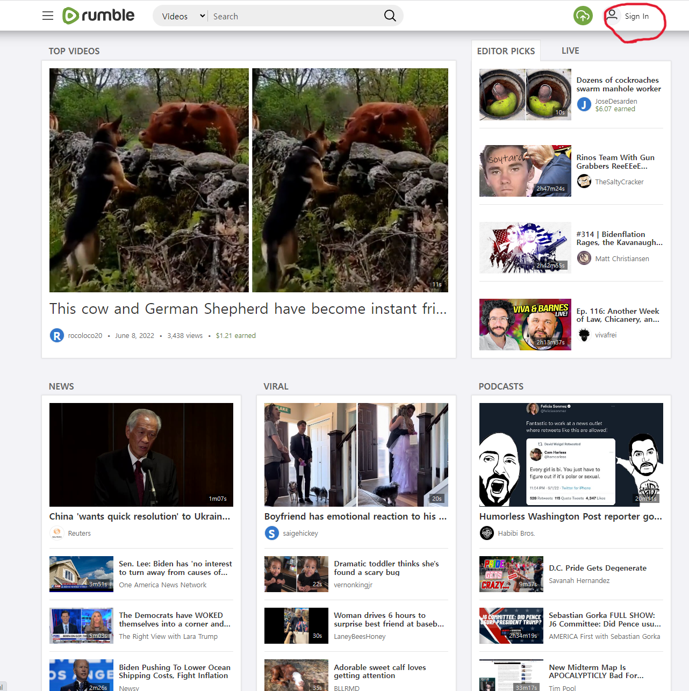The height and width of the screenshot is (691, 689).
Task: Open 'Woman drives 6 hours to surprise' title
Action: [x=389, y=620]
